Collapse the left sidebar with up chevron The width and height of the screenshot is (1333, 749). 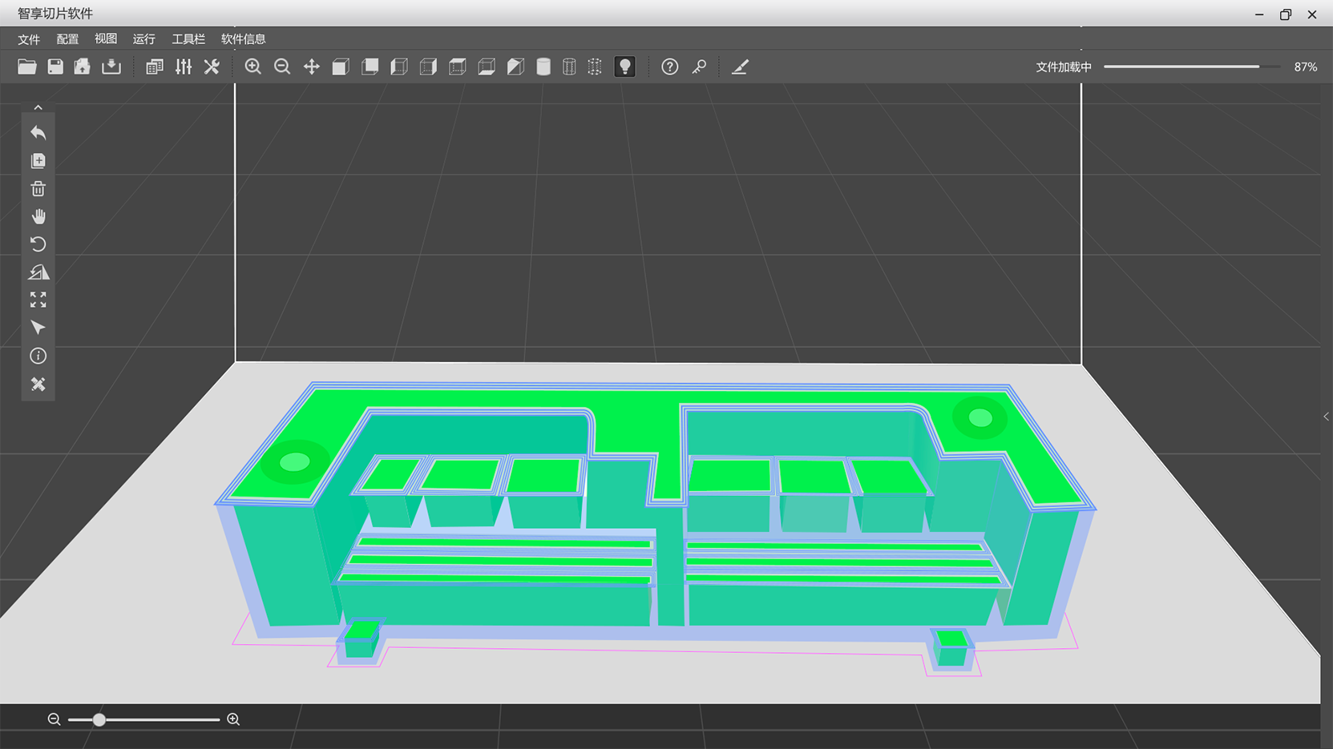(38, 107)
